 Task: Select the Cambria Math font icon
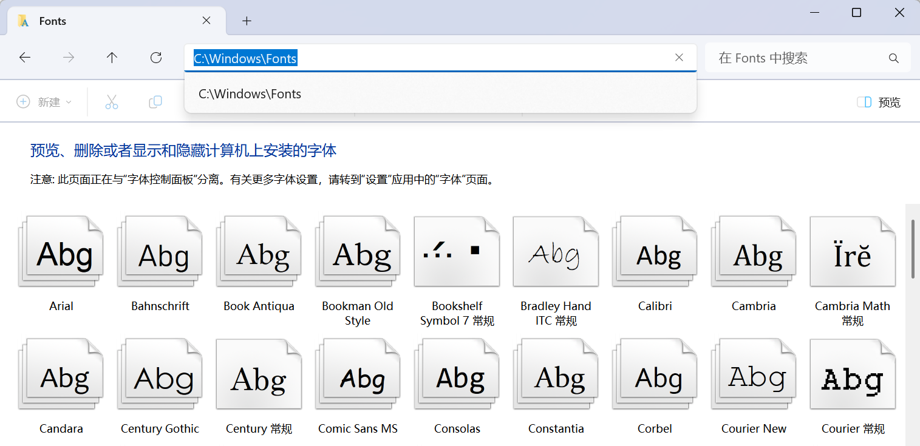tap(853, 251)
